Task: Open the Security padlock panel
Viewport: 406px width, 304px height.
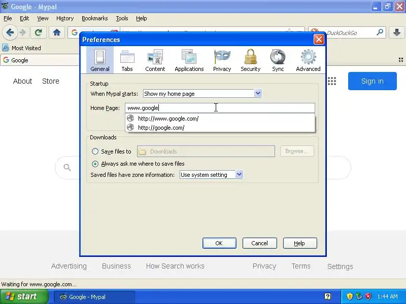Action: pyautogui.click(x=250, y=60)
